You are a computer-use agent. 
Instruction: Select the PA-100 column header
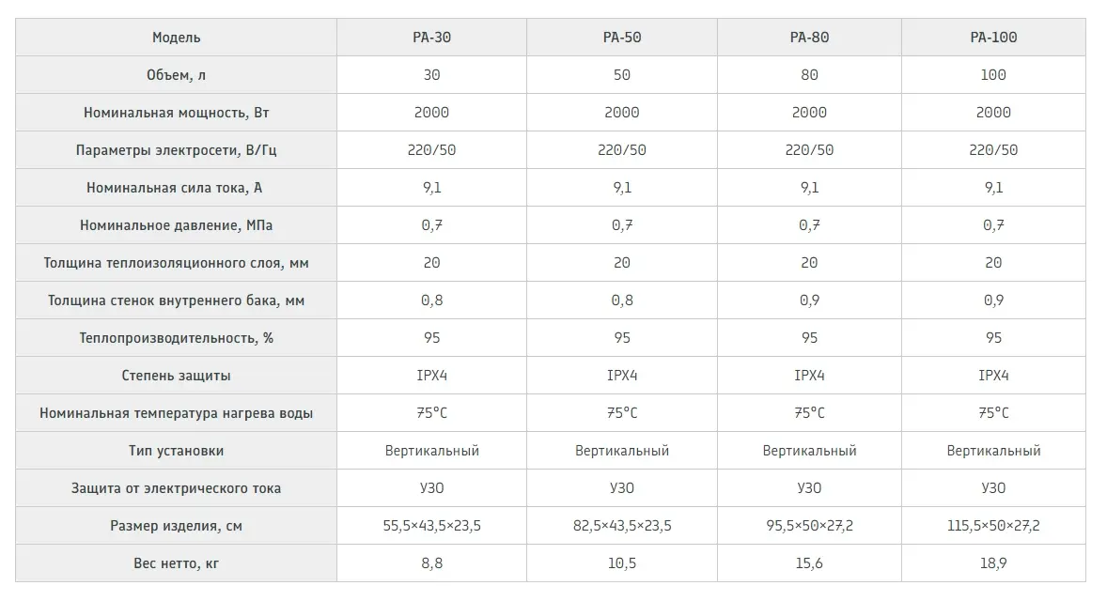[993, 38]
